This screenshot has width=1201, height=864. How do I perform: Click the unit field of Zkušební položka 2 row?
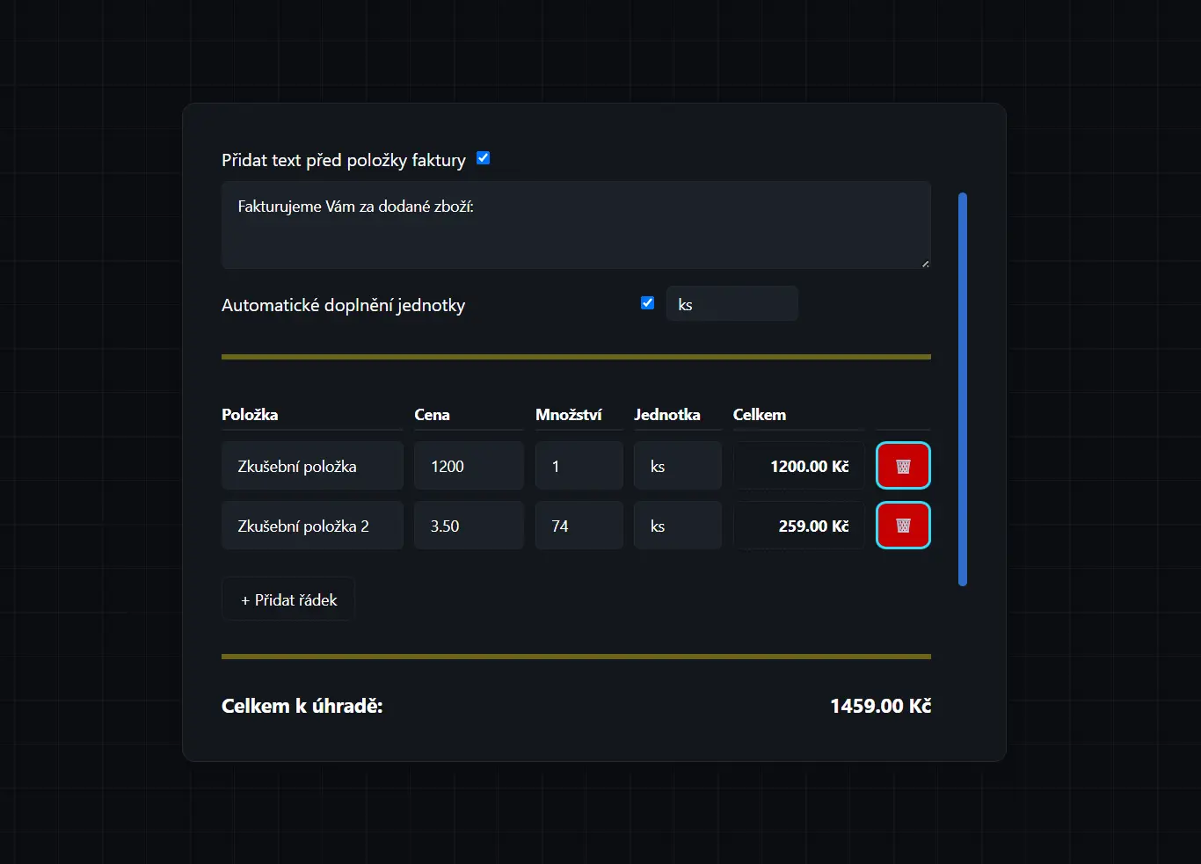pos(678,526)
